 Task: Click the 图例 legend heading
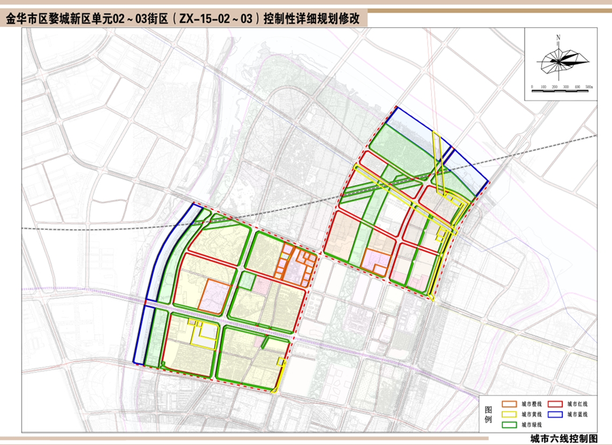click(488, 414)
